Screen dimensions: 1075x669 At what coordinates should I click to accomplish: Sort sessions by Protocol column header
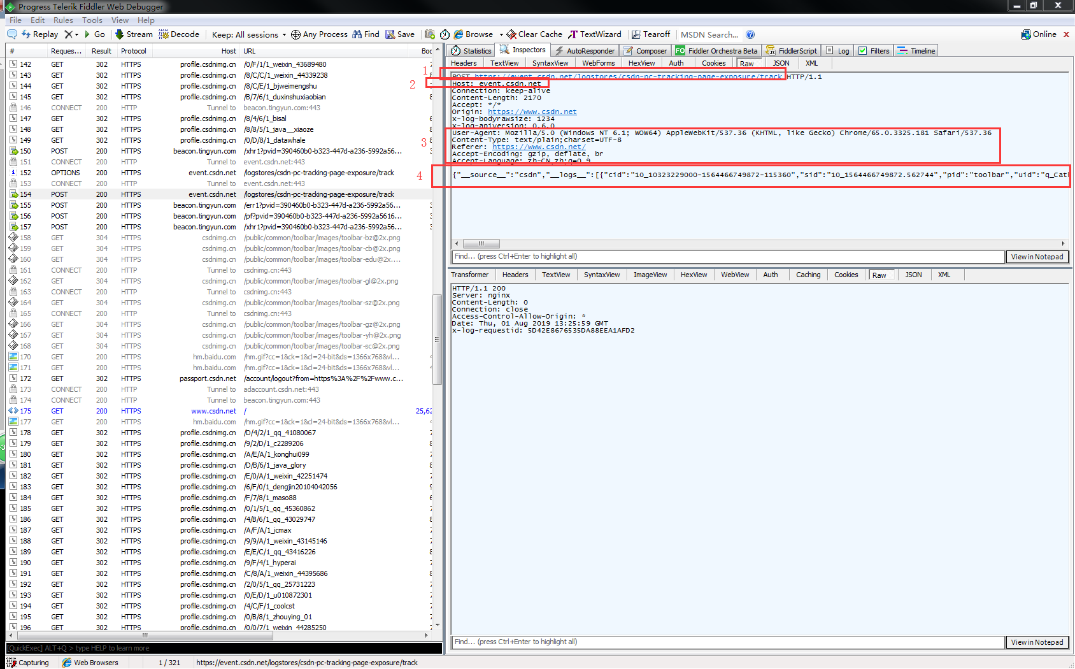(134, 51)
